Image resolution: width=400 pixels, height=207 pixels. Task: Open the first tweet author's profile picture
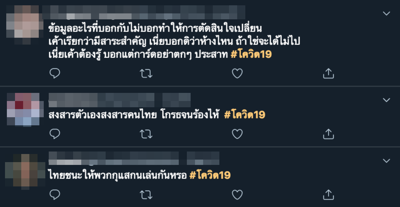pyautogui.click(x=25, y=25)
